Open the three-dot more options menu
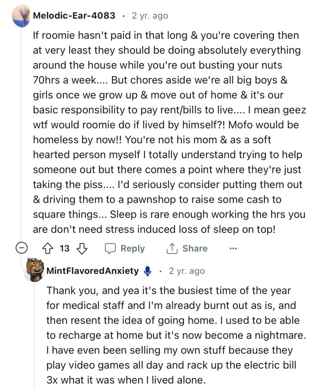319x389 pixels. click(233, 249)
